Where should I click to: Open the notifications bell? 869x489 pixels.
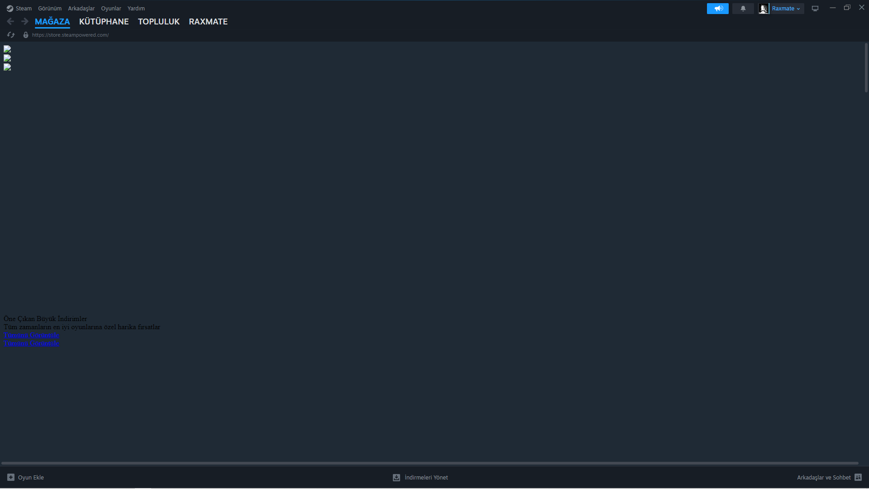click(743, 9)
